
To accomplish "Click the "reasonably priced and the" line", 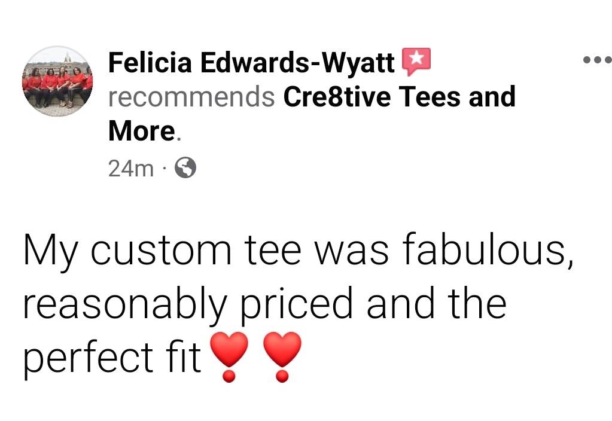I will (x=264, y=304).
